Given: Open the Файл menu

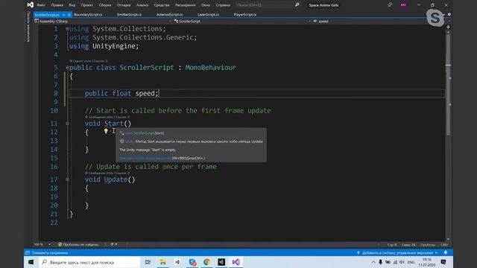Looking at the screenshot, I should 41,5.
